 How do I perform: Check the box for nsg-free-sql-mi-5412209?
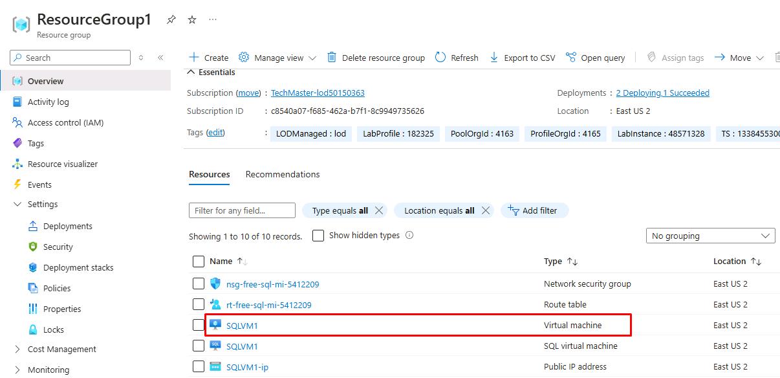click(199, 283)
